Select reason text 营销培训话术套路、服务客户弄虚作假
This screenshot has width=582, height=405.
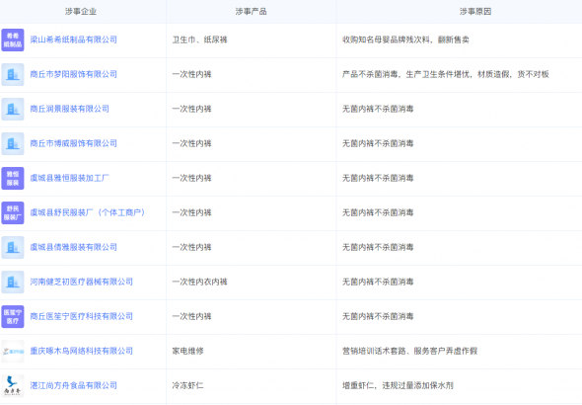click(409, 351)
